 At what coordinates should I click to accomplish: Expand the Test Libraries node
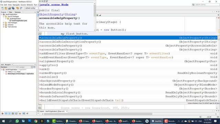(x=4, y=27)
